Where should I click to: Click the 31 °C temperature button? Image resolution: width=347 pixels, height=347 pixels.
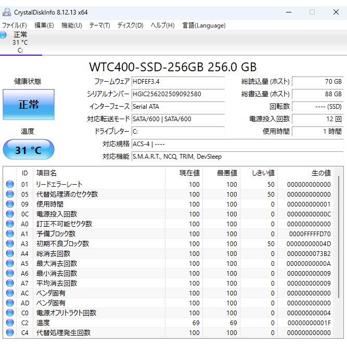click(x=29, y=150)
